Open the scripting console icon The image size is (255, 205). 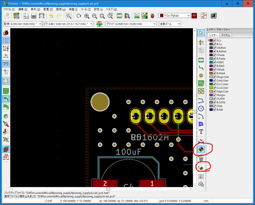pos(213,16)
